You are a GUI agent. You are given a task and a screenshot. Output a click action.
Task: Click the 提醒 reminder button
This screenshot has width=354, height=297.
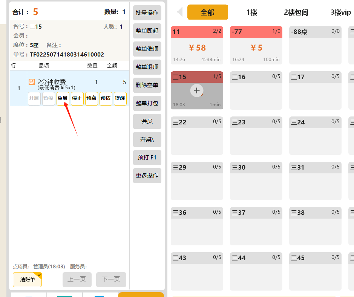point(120,98)
